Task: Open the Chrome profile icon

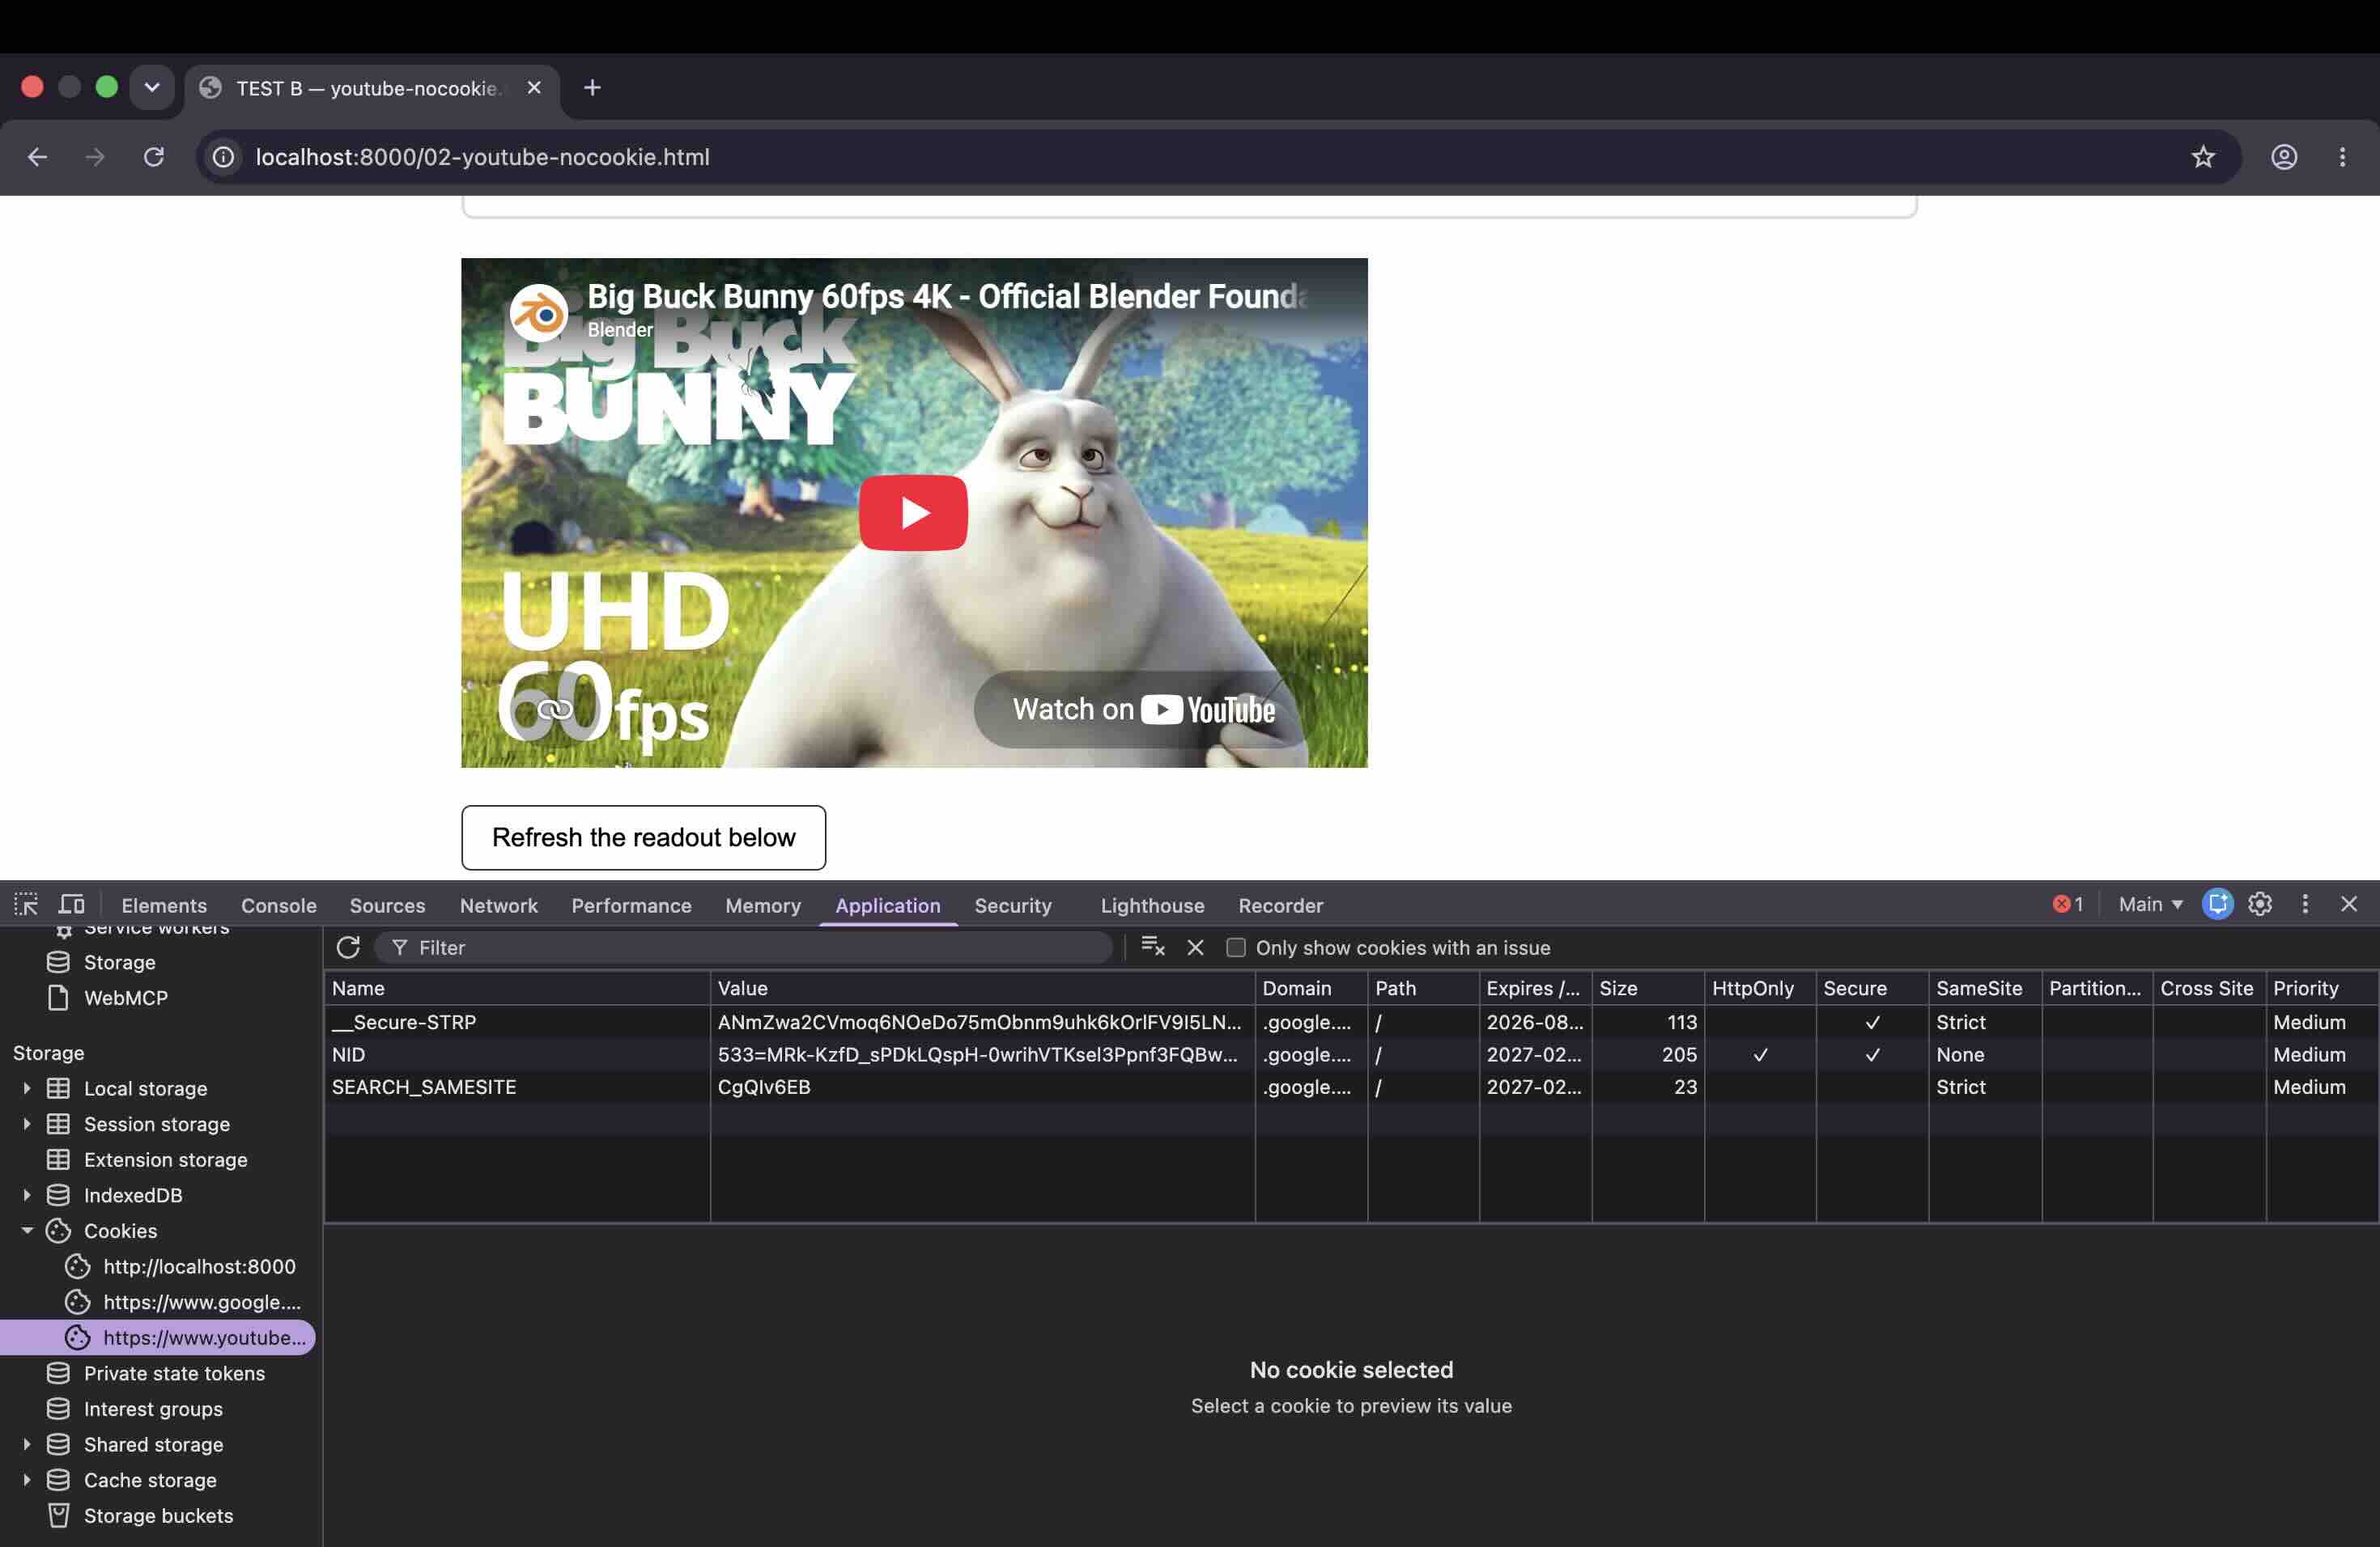Action: click(x=2284, y=157)
